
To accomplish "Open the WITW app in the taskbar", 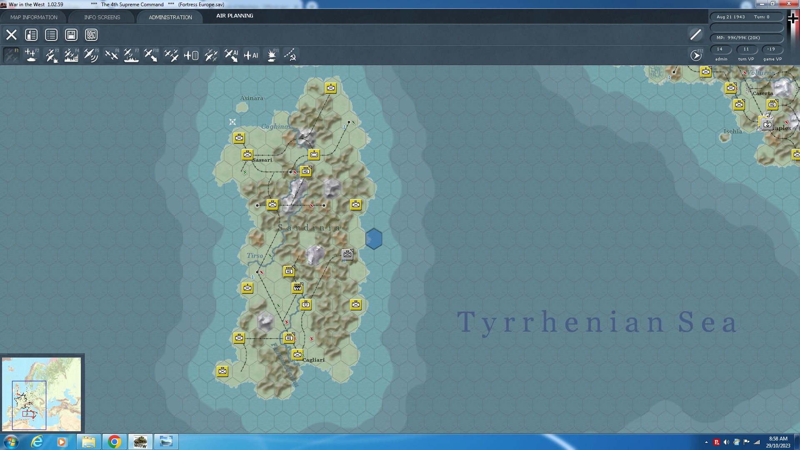I will [x=140, y=442].
